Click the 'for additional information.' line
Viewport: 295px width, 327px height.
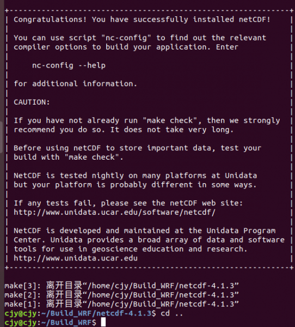click(75, 84)
